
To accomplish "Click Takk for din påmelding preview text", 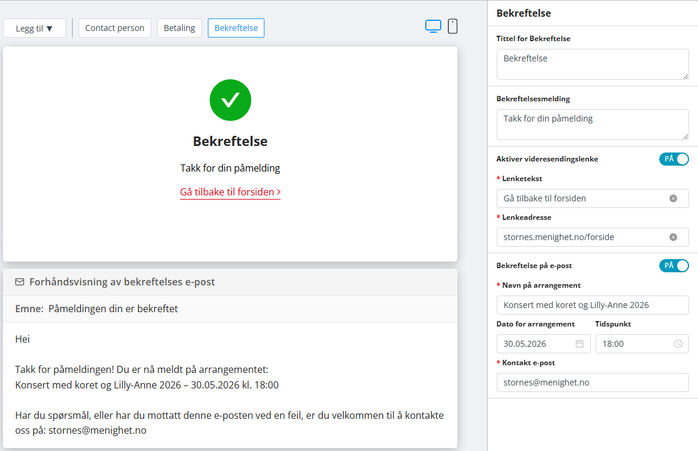I will click(x=230, y=168).
